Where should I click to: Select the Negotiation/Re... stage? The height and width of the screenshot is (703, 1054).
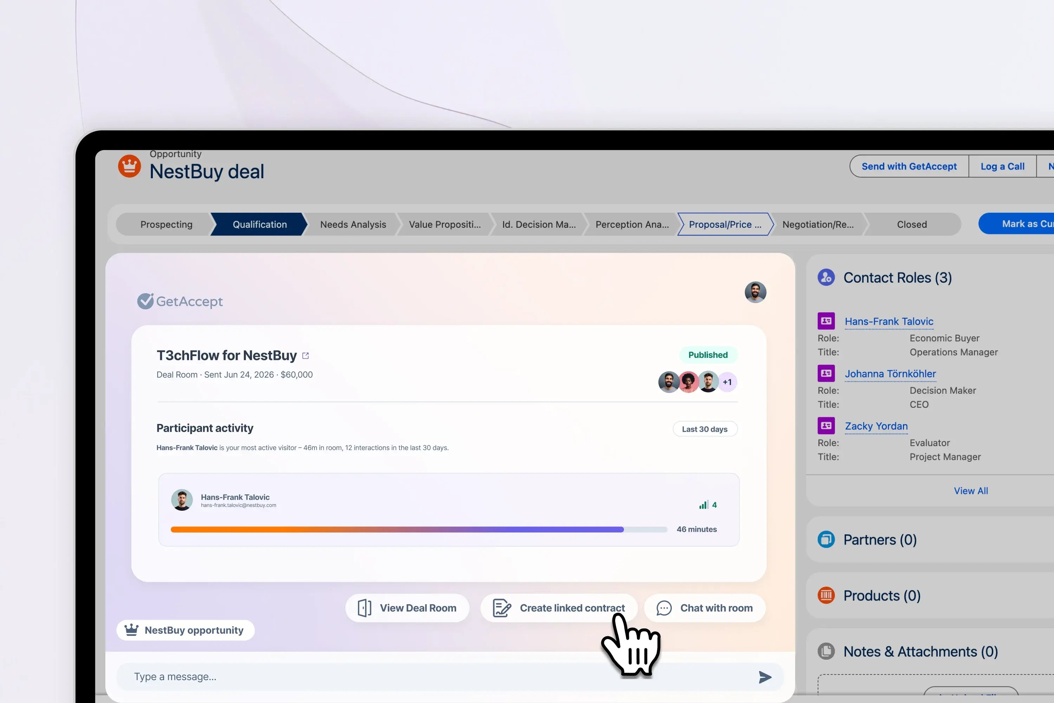[x=818, y=224]
